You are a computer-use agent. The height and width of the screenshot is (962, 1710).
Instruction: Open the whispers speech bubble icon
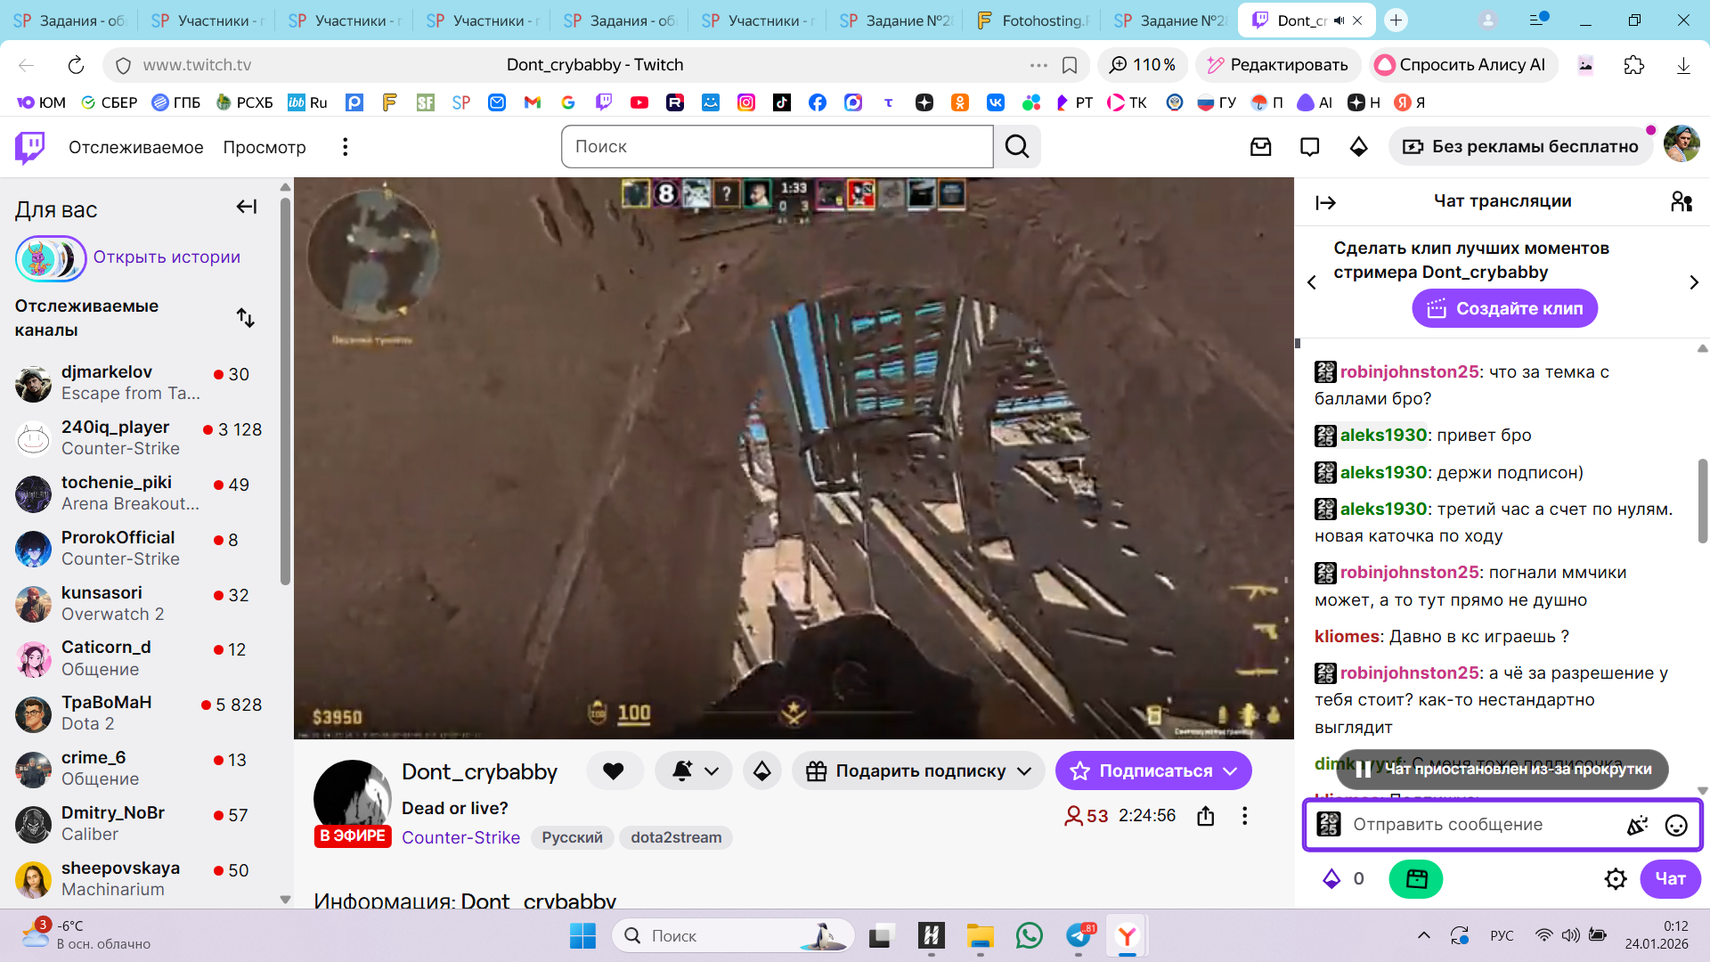tap(1309, 147)
